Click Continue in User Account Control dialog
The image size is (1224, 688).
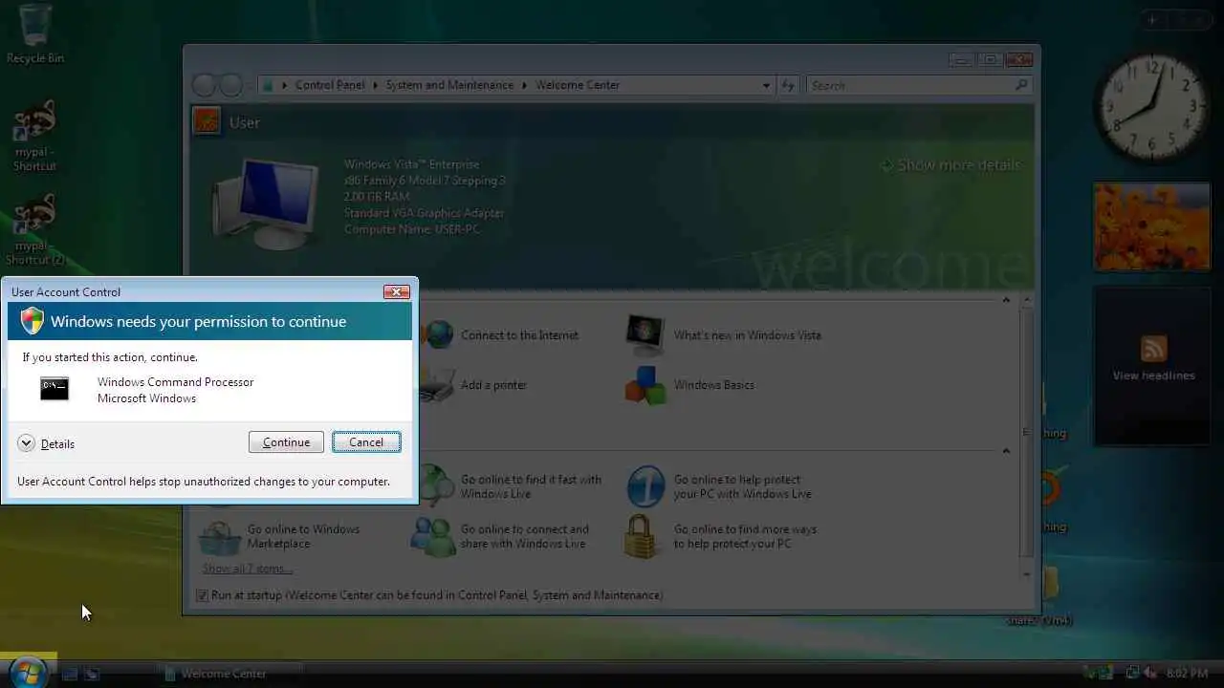[286, 442]
